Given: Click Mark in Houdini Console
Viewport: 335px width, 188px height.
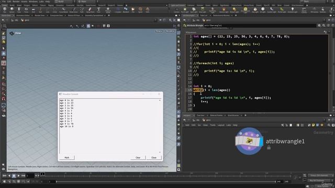Looking at the screenshot, I should tap(67, 158).
